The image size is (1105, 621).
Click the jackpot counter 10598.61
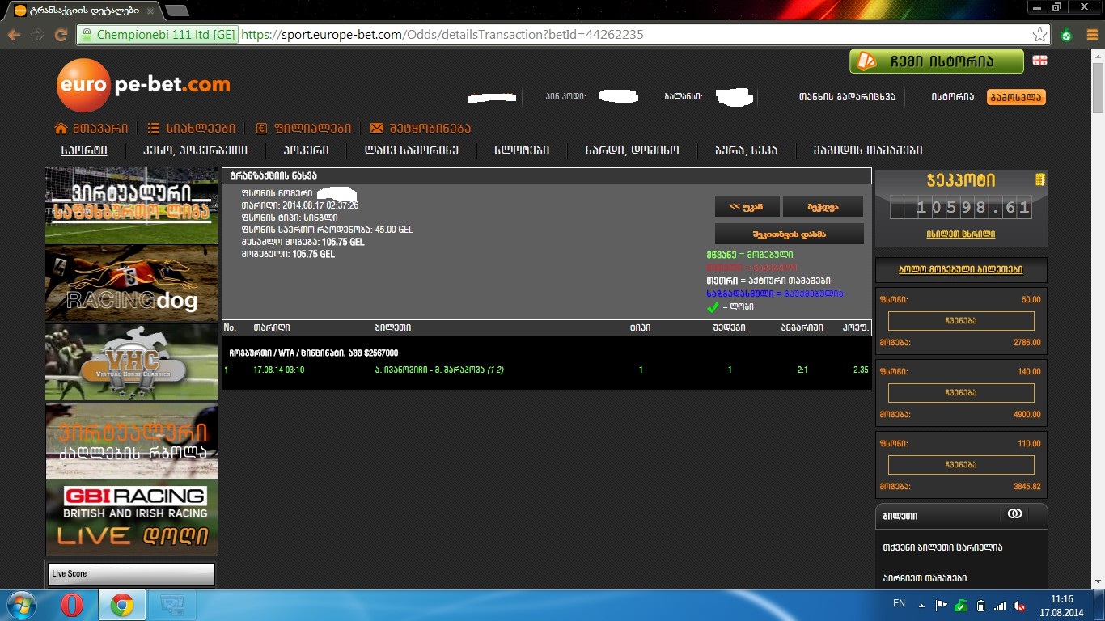point(961,208)
